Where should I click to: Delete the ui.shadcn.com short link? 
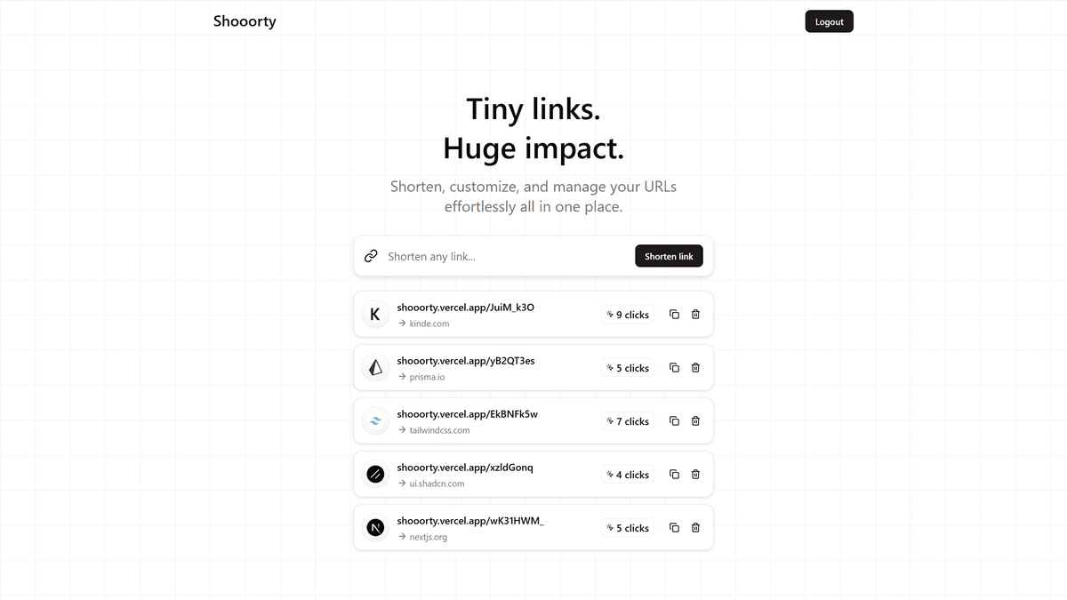(695, 475)
